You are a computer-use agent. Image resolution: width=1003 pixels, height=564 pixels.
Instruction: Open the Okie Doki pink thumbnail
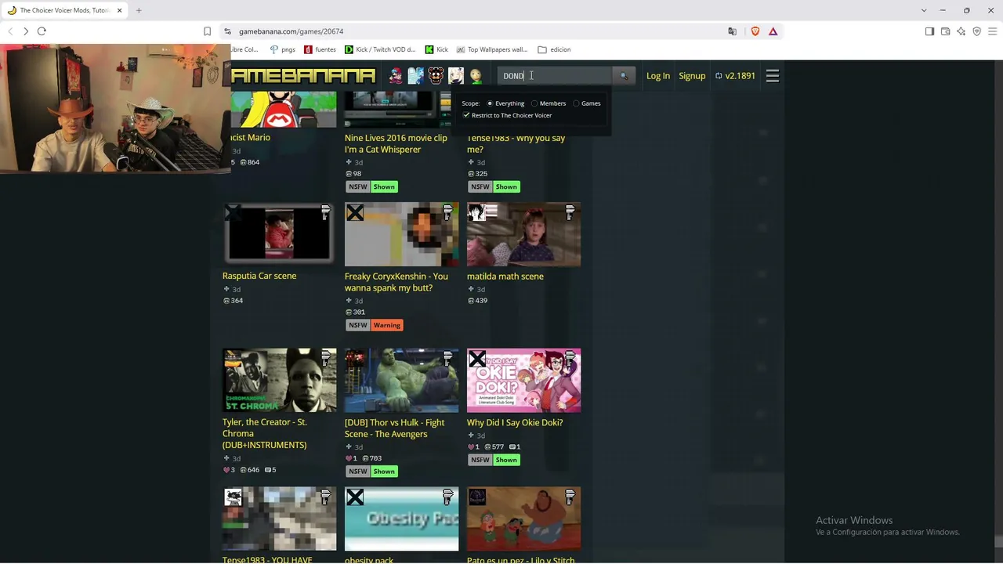(523, 381)
